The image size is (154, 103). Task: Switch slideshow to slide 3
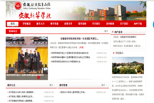pyautogui.click(x=45, y=77)
